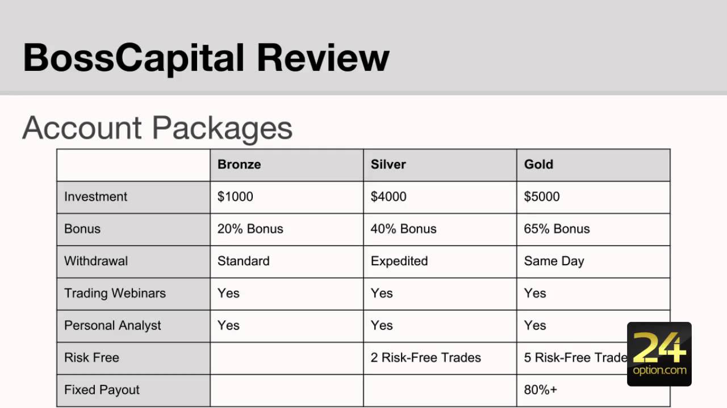Viewport: 727px width, 408px height.
Task: Select the 2 Risk-Free Trades cell
Action: 425,358
